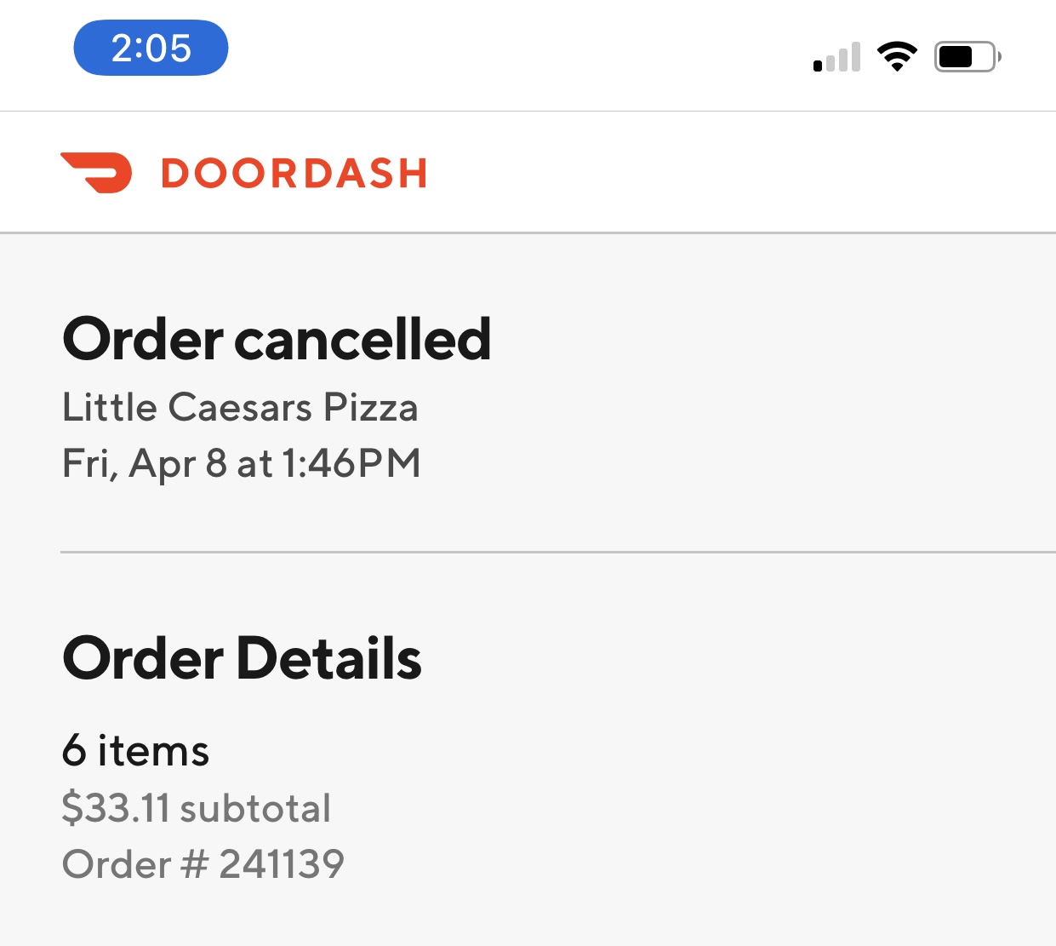Tap the Order # label
Image resolution: width=1056 pixels, height=946 pixels.
[x=134, y=864]
